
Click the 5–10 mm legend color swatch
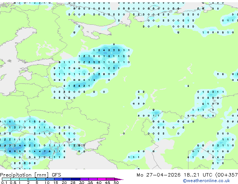click(x=41, y=179)
